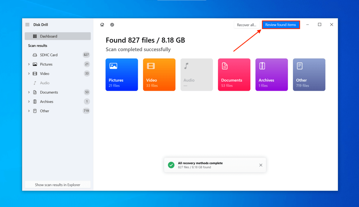Go to home via house icon
This screenshot has height=207, width=359.
(102, 25)
